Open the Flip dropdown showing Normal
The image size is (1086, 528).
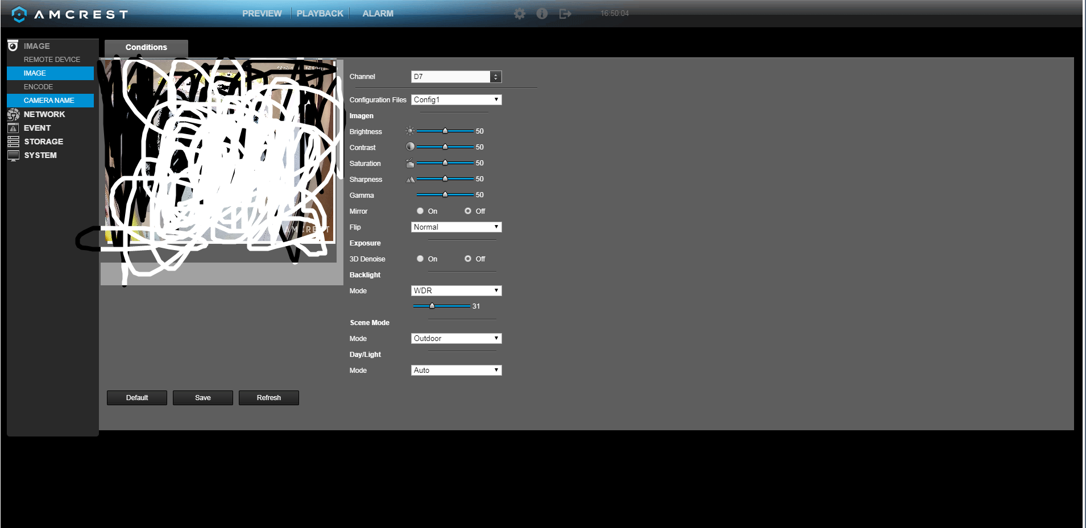(456, 227)
